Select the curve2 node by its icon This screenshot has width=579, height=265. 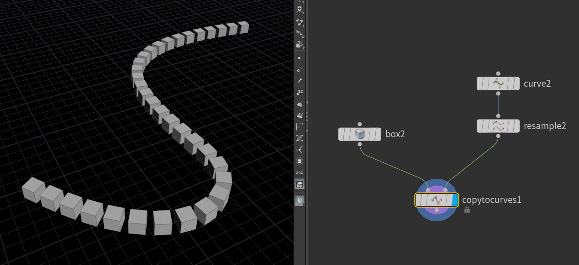pyautogui.click(x=498, y=83)
